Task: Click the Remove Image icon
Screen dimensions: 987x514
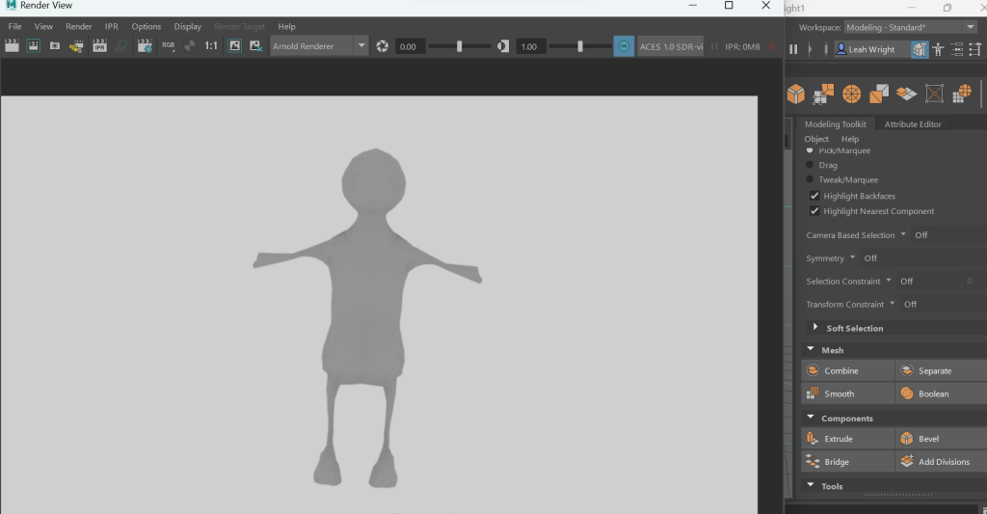Action: (x=255, y=46)
